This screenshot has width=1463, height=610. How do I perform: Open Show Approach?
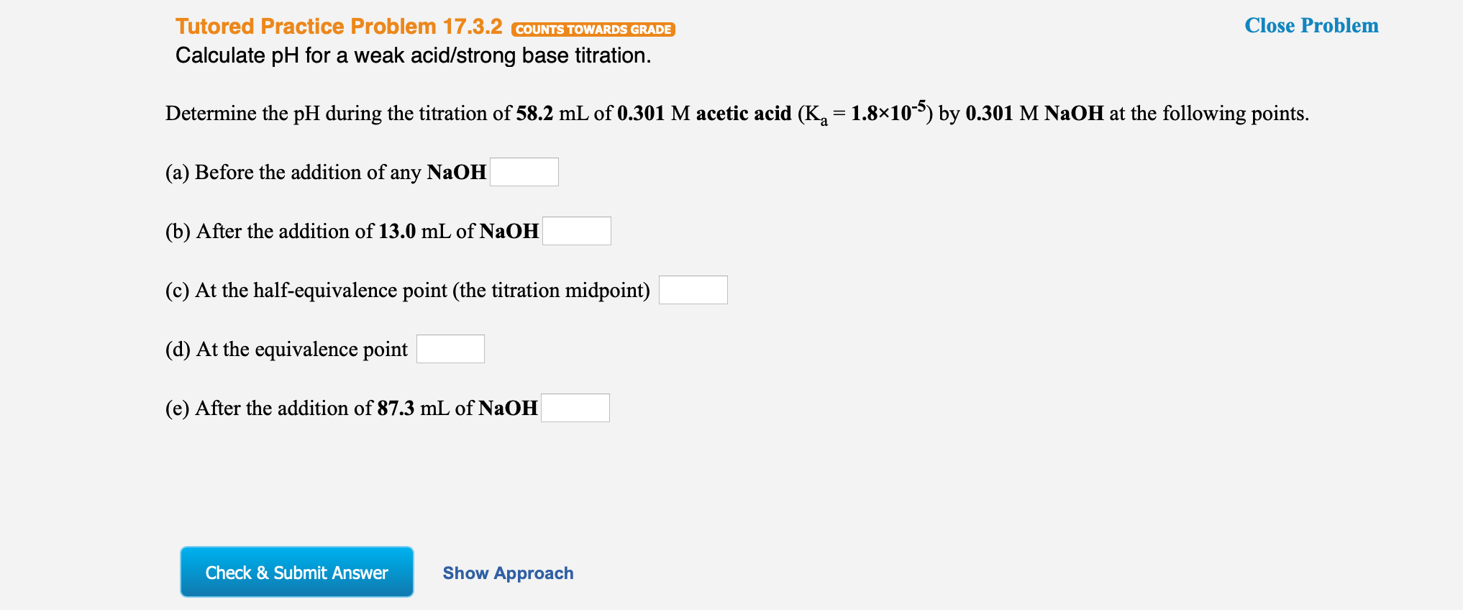coord(507,573)
